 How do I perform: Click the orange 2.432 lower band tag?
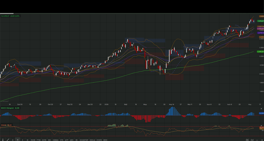(x=261, y=37)
